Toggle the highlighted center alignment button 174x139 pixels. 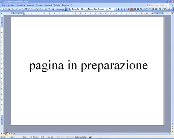coord(132,9)
